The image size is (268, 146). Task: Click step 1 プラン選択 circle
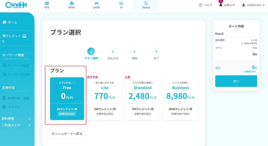(x=91, y=52)
